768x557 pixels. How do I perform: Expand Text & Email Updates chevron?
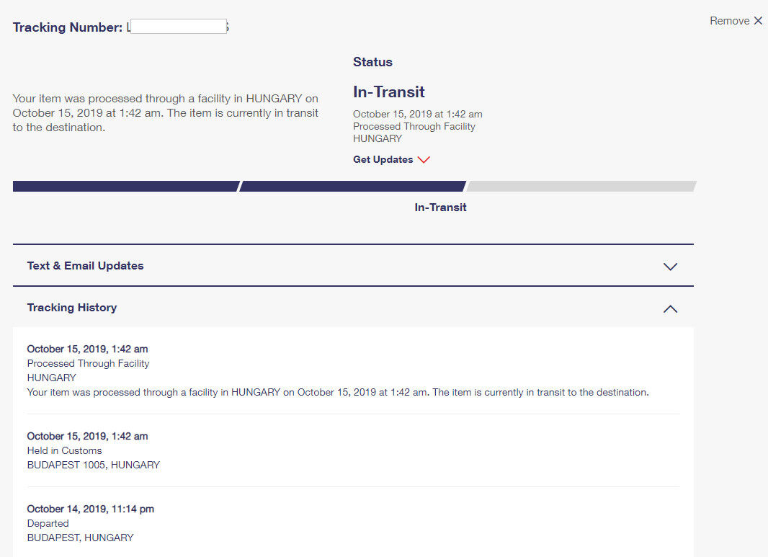tap(670, 267)
